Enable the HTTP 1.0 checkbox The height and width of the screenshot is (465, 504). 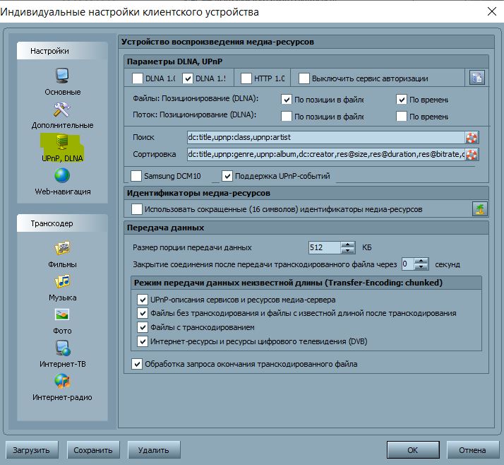246,78
